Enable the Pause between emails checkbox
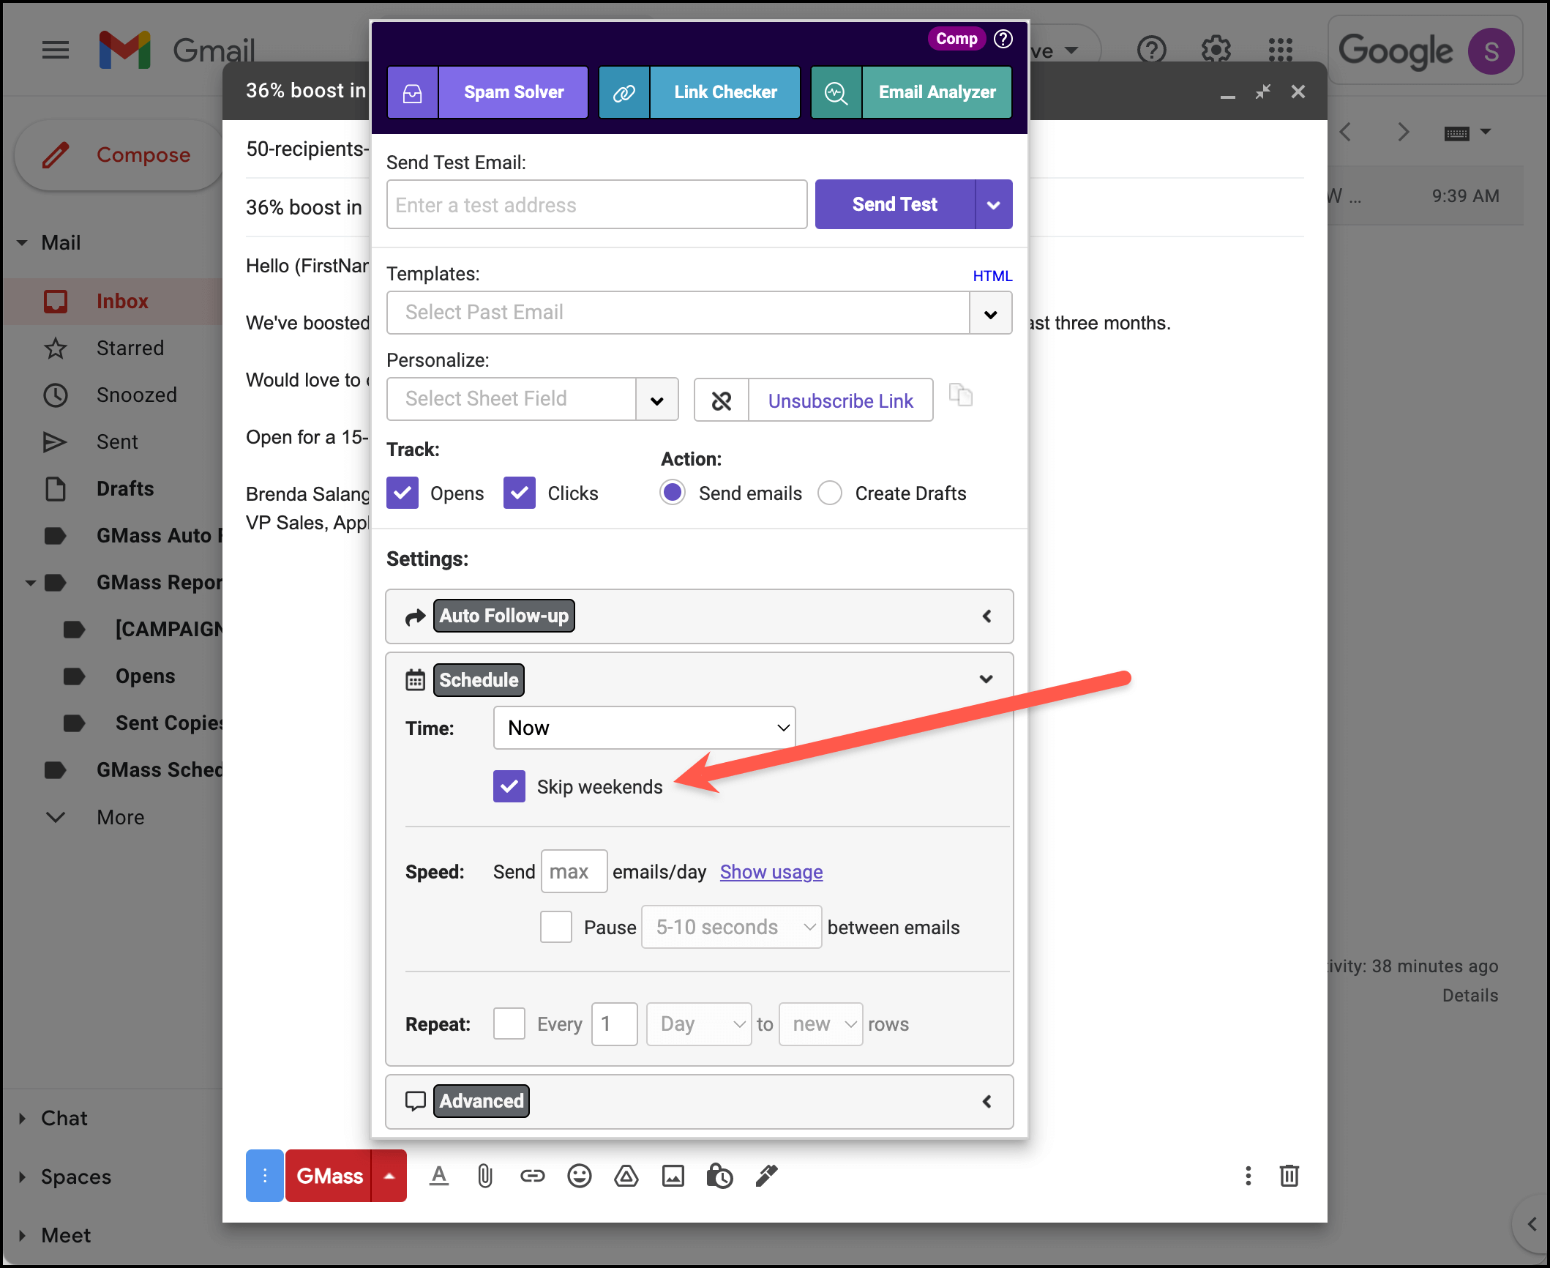The image size is (1550, 1268). [556, 927]
